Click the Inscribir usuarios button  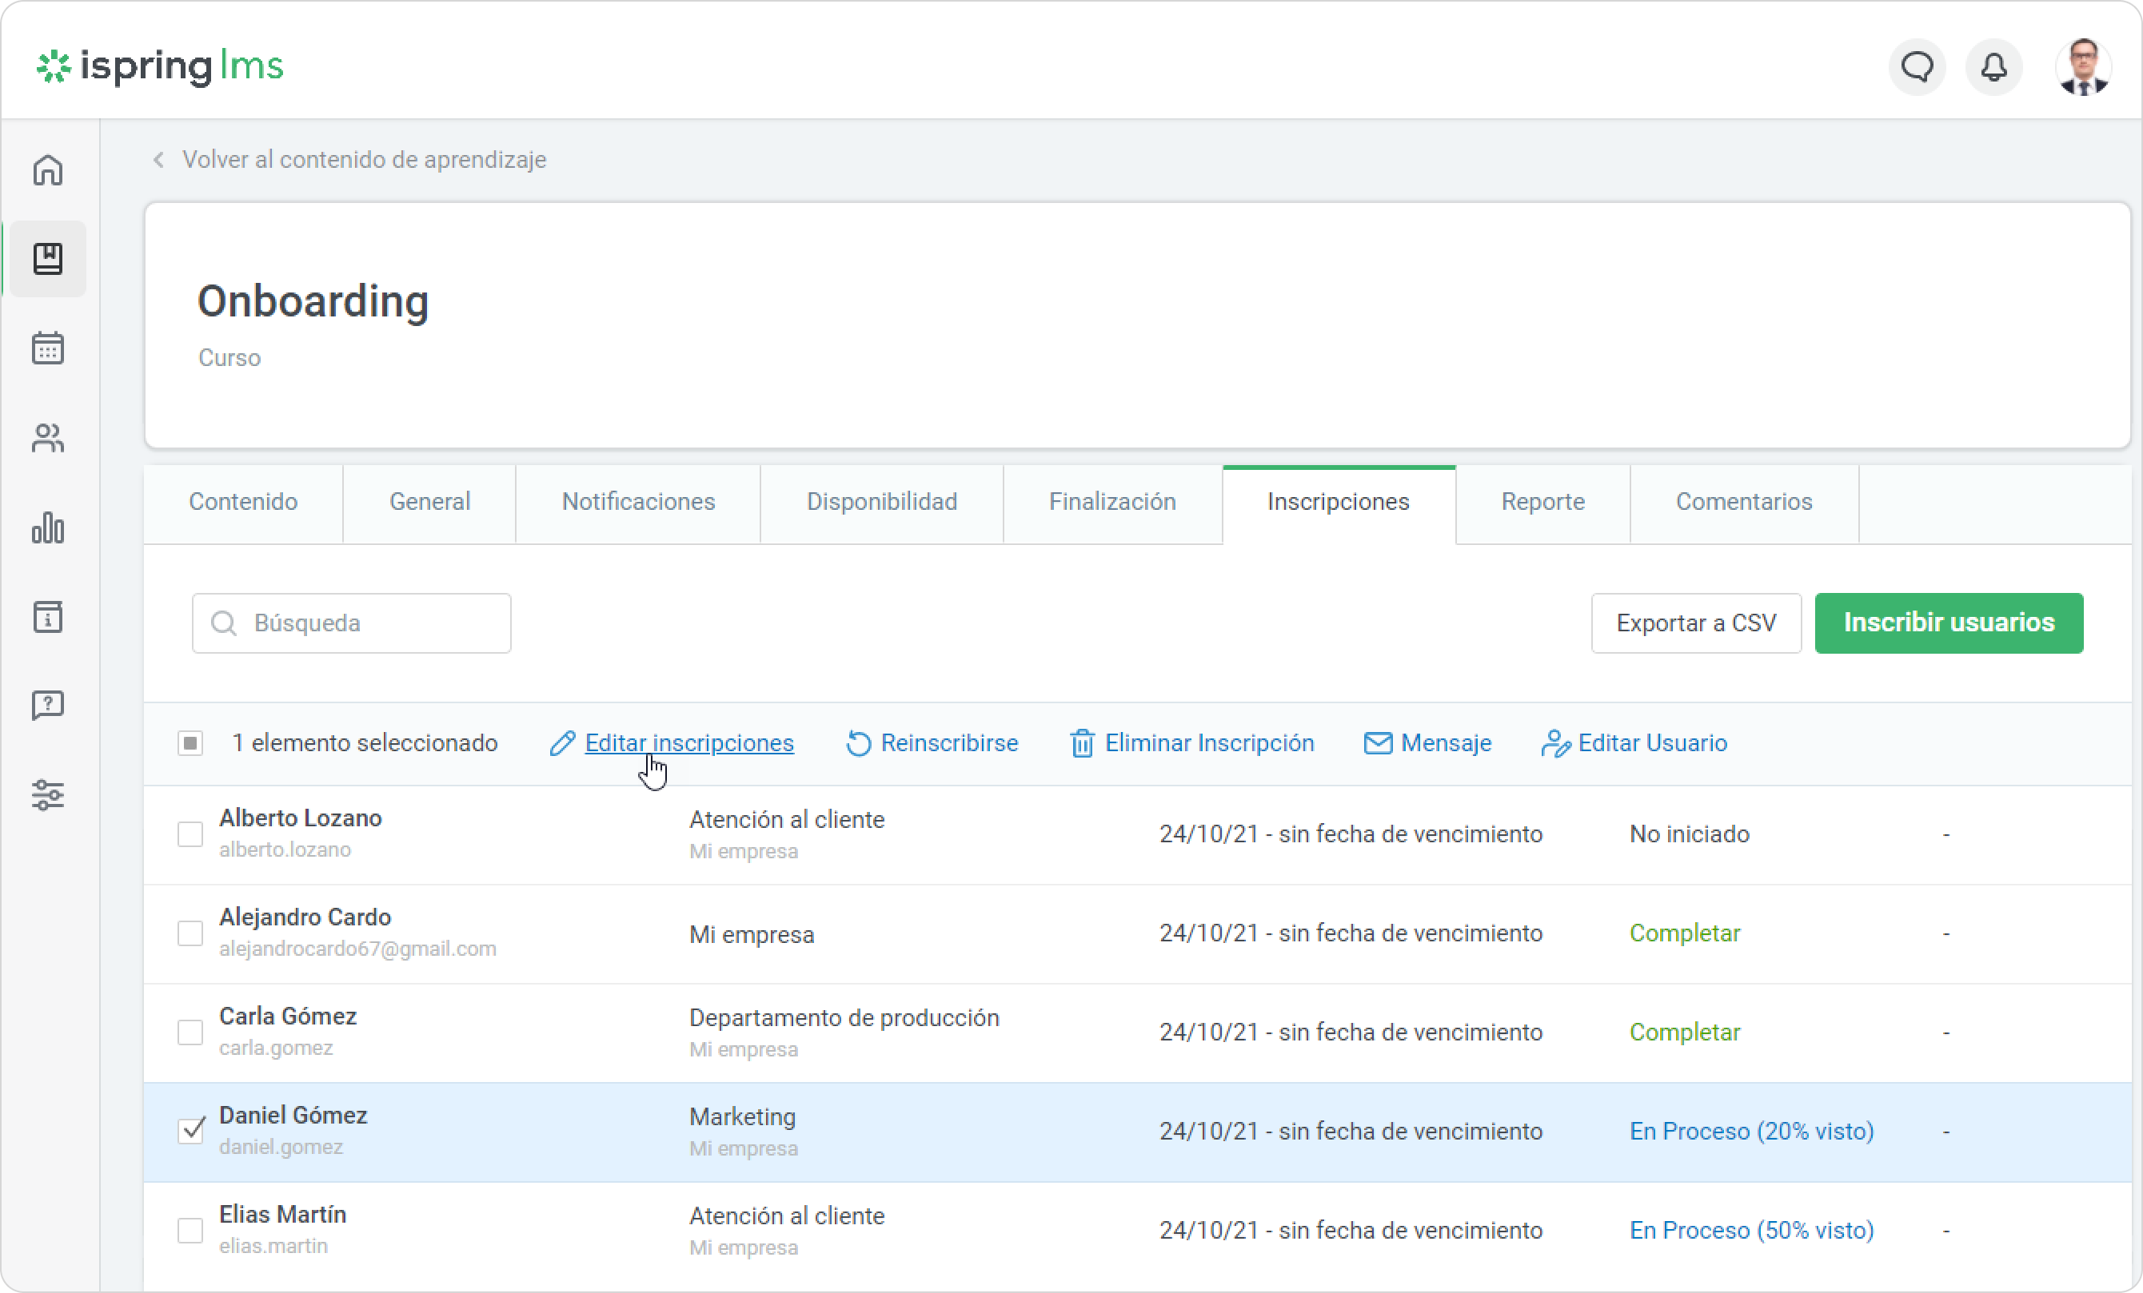point(1949,623)
